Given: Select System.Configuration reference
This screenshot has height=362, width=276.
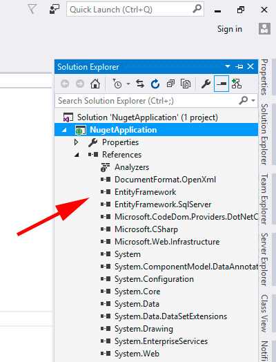Looking at the screenshot, I should pos(154,279).
